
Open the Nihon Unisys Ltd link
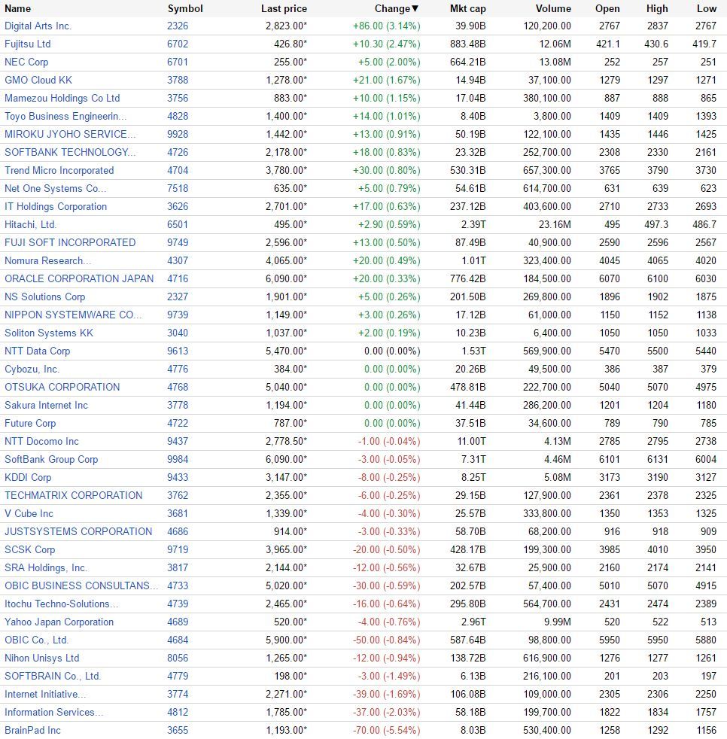pyautogui.click(x=42, y=658)
